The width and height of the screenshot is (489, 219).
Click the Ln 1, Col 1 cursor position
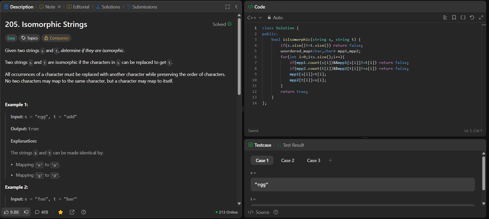(x=473, y=131)
